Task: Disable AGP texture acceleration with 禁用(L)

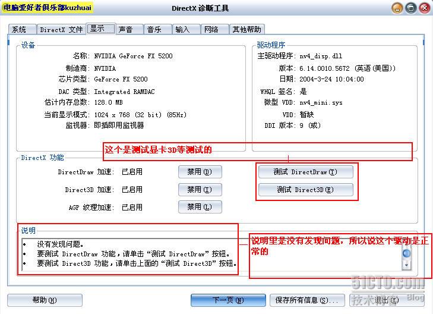Action: point(200,207)
